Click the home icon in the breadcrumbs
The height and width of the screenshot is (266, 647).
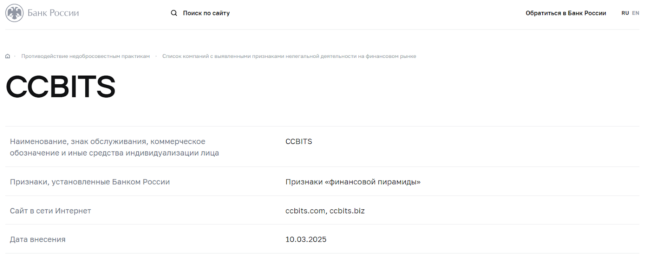(8, 56)
